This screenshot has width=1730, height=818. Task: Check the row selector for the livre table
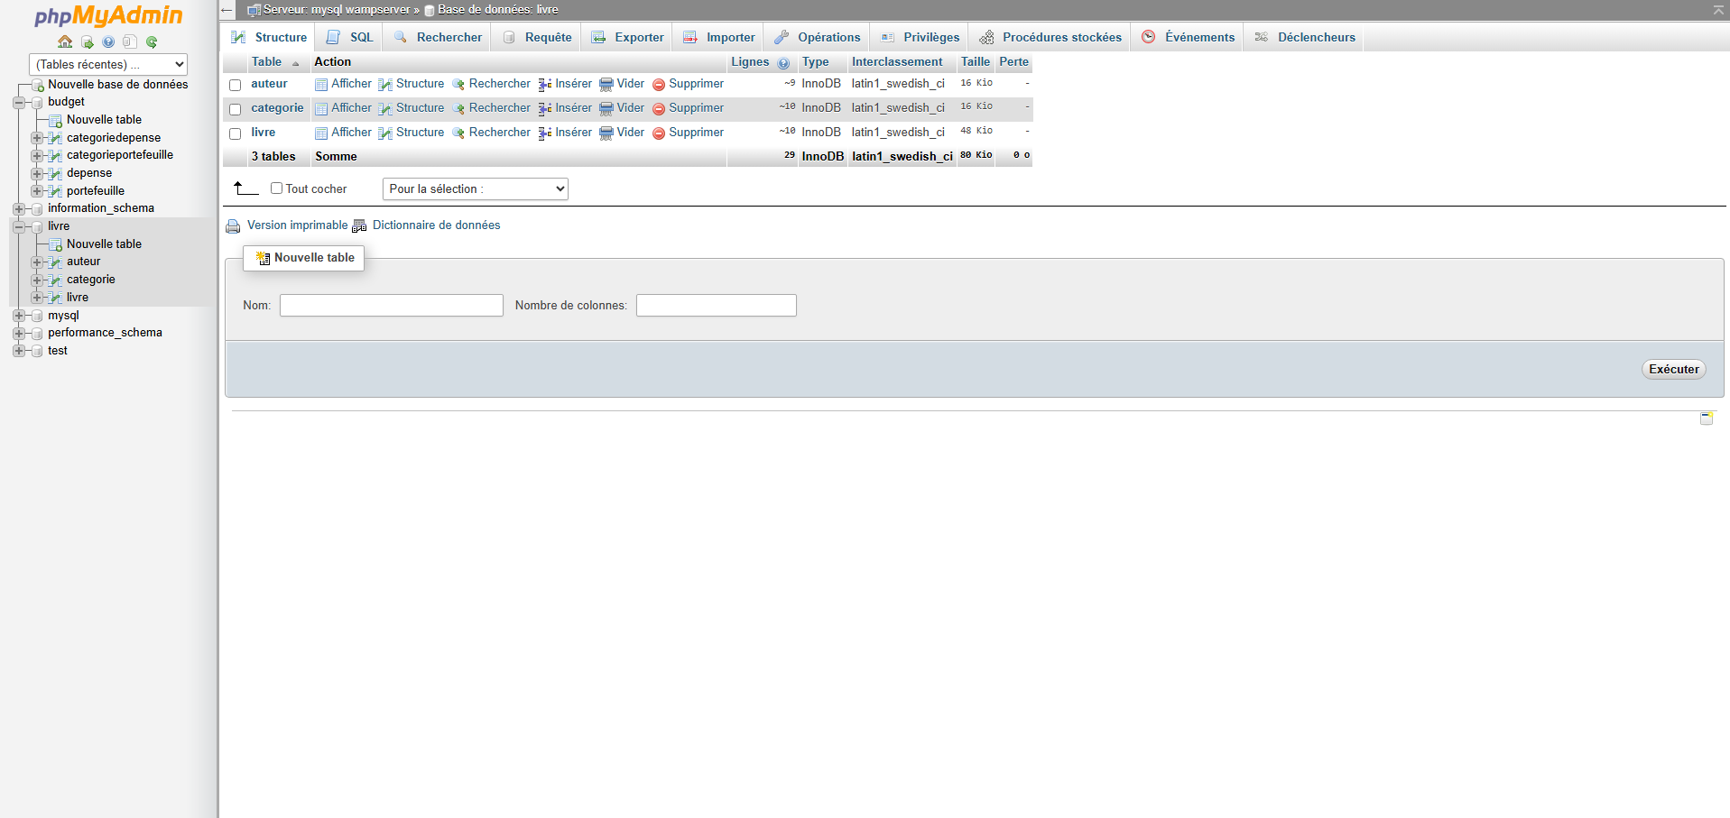point(235,133)
